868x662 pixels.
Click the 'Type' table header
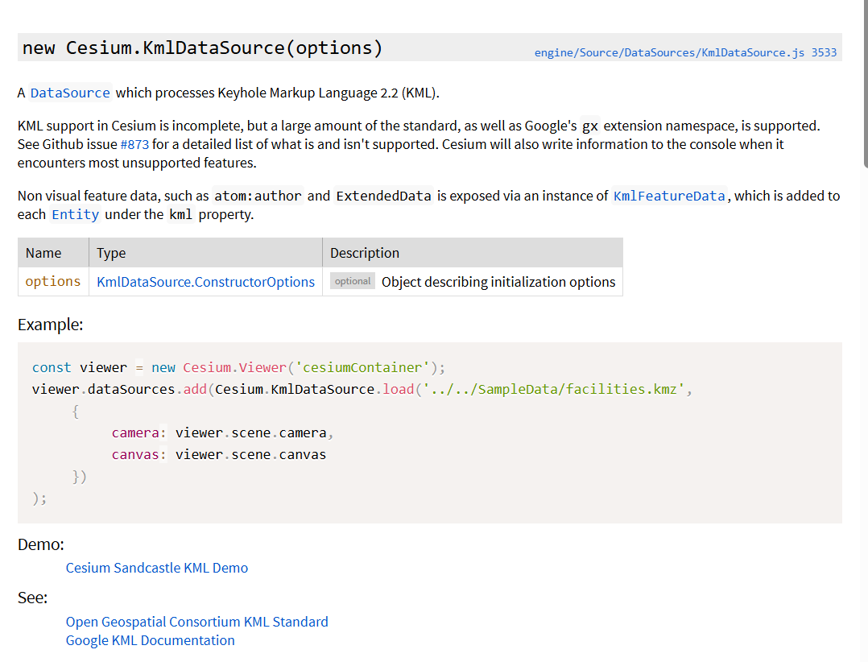205,253
